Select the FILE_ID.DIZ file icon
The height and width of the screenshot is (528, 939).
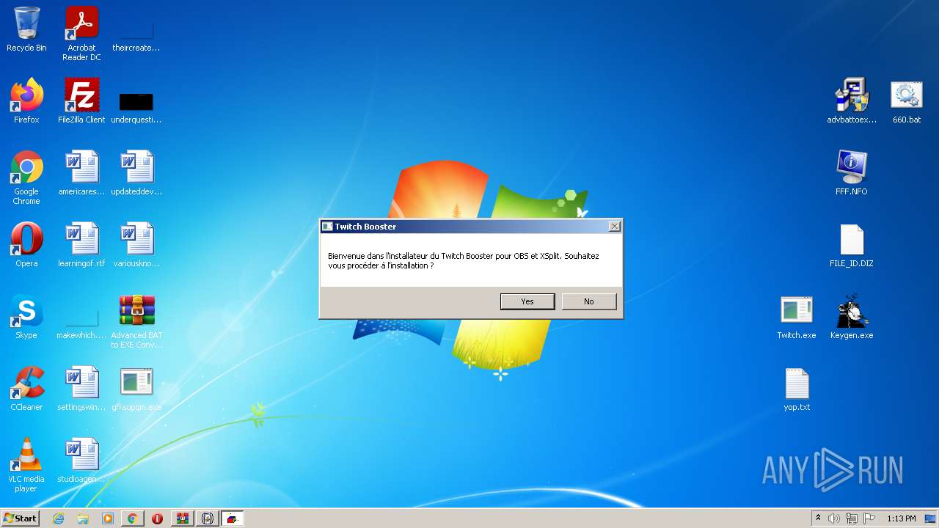[x=852, y=245]
